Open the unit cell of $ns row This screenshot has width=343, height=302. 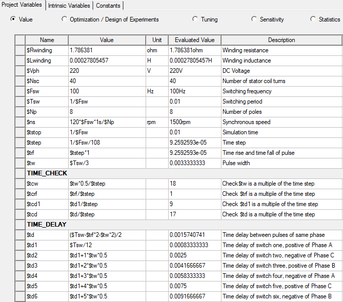pyautogui.click(x=156, y=122)
